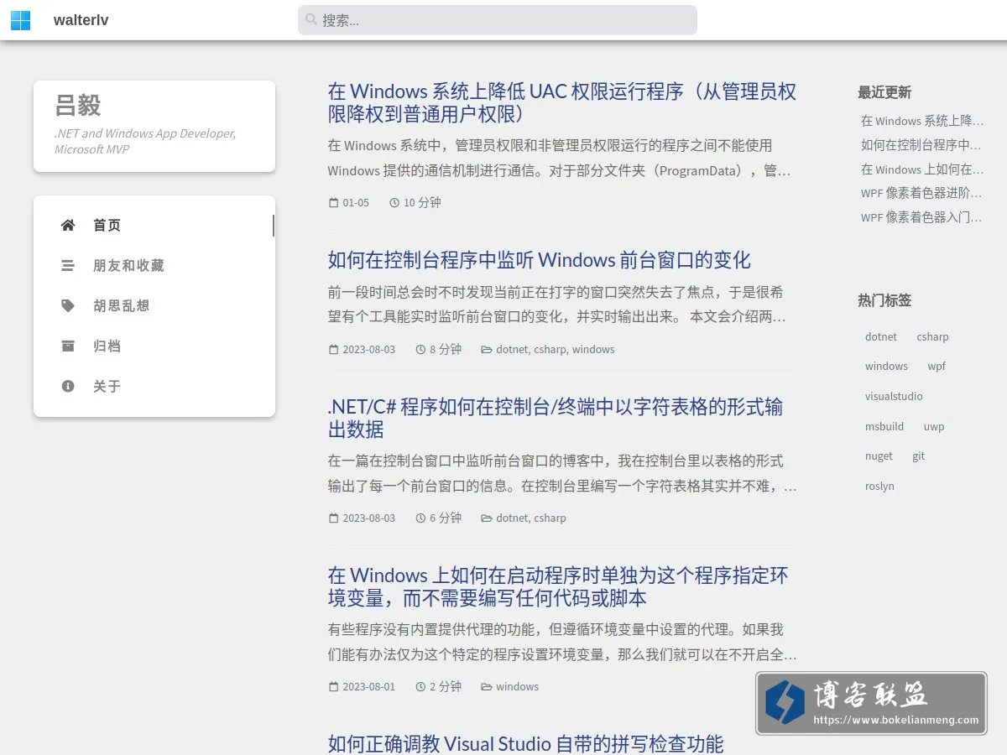Open article on Visual Studio spell checker

pos(525,743)
